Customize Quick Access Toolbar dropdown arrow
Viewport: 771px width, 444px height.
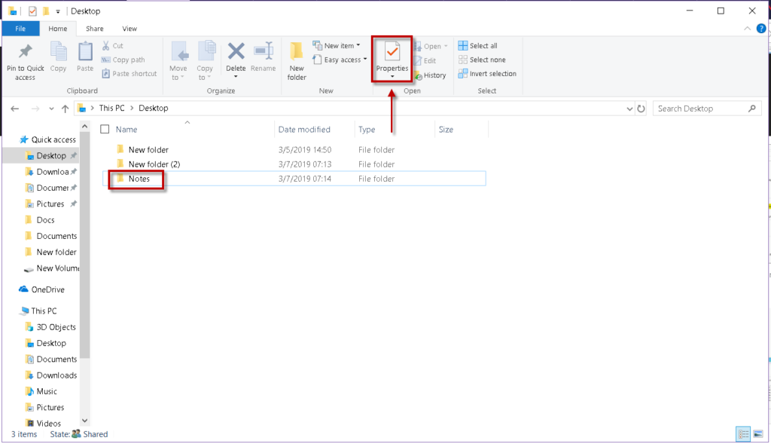[x=58, y=11]
